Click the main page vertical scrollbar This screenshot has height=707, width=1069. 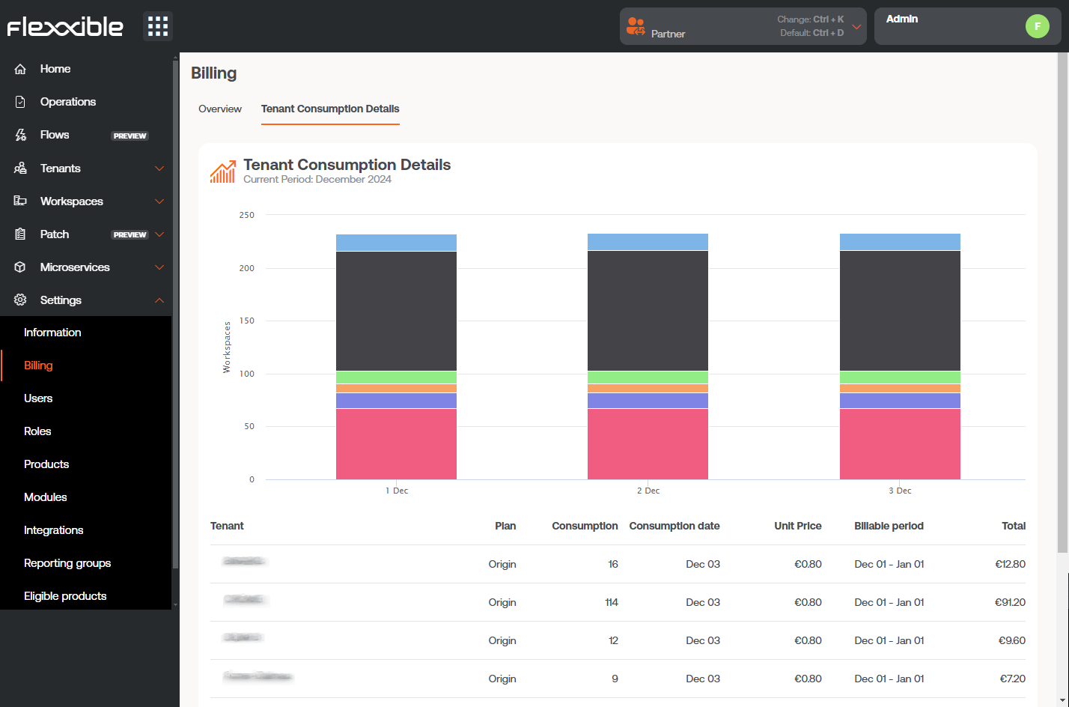(1063, 303)
